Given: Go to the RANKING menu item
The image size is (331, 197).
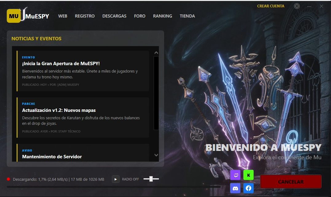Looking at the screenshot, I should [x=163, y=16].
